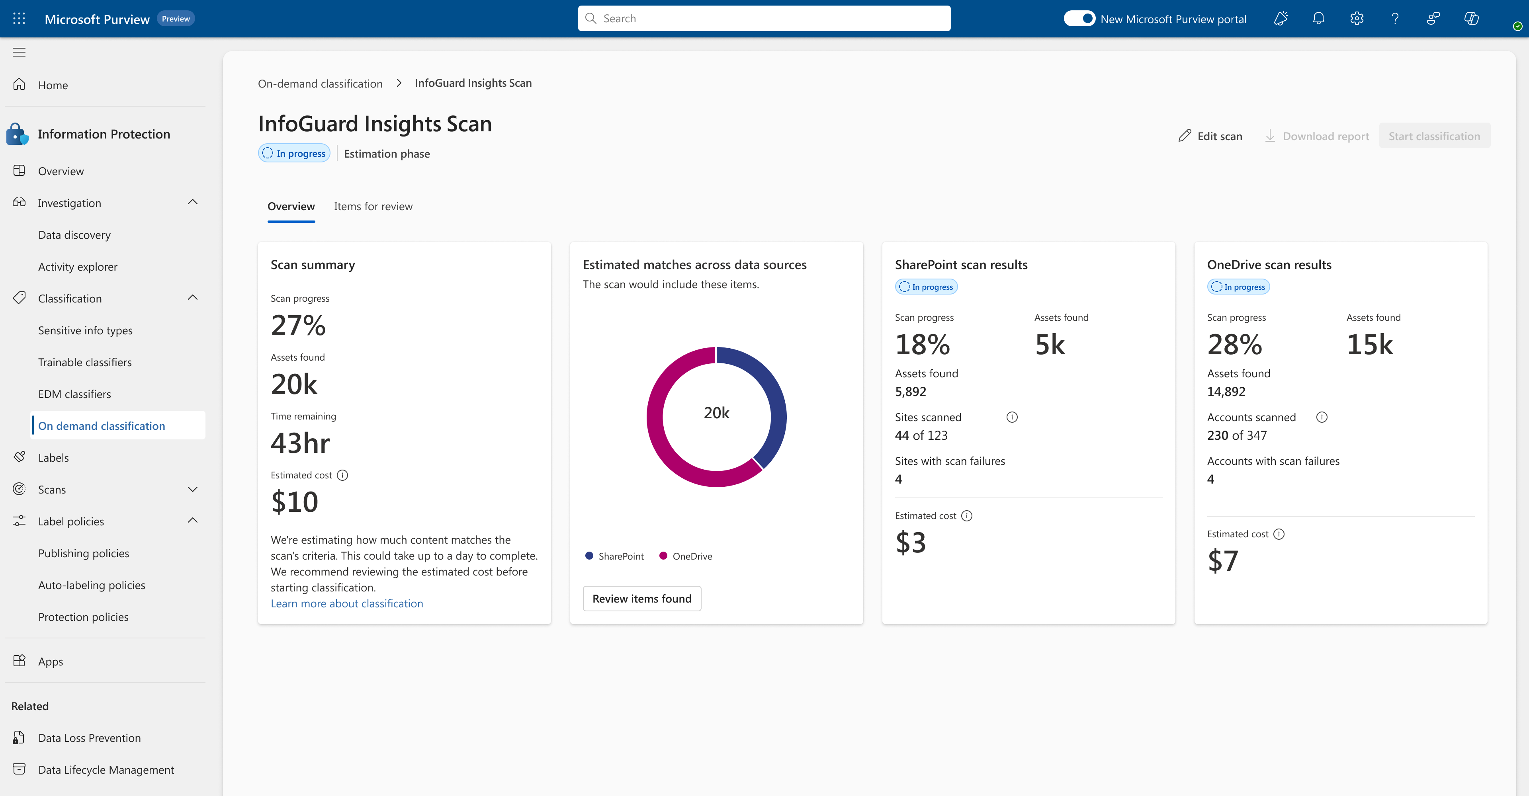Click Review items found button

[641, 599]
